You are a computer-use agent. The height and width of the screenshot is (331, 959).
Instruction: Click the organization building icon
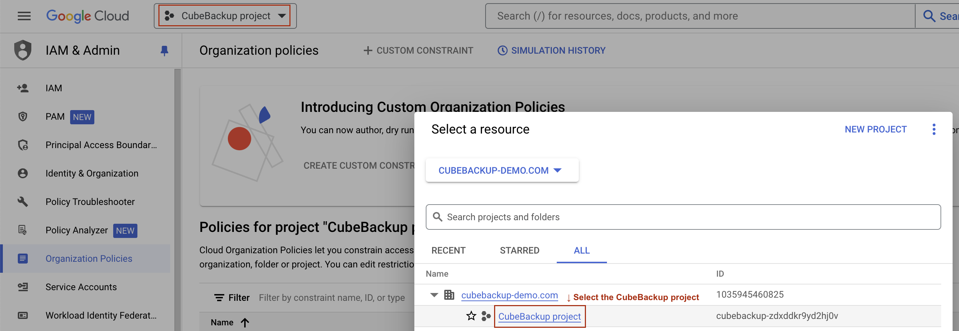(449, 295)
